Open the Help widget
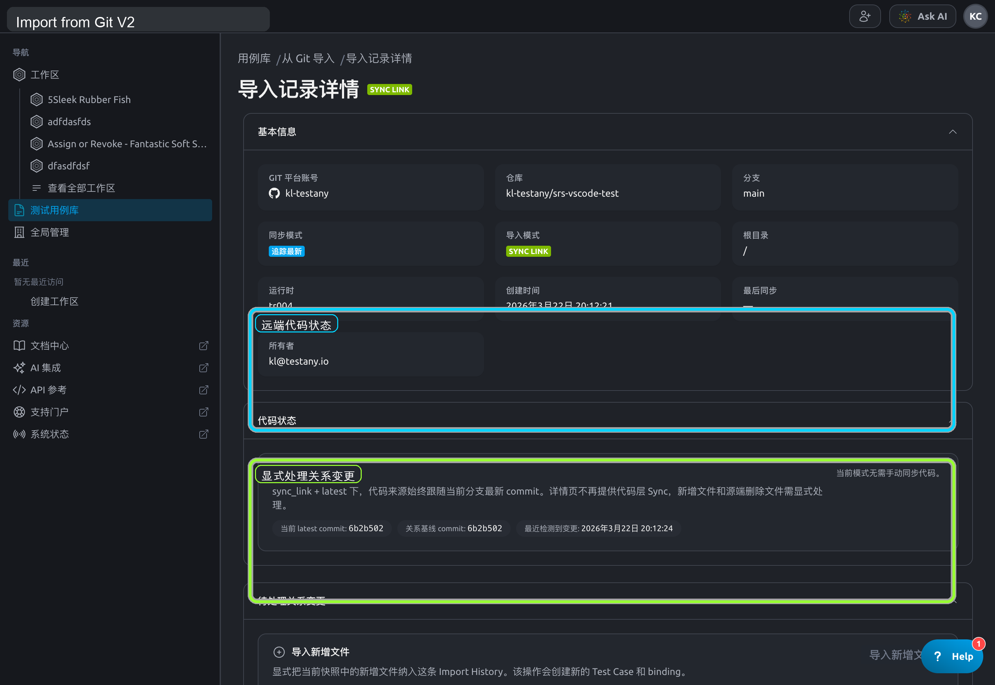995x685 pixels. tap(952, 656)
